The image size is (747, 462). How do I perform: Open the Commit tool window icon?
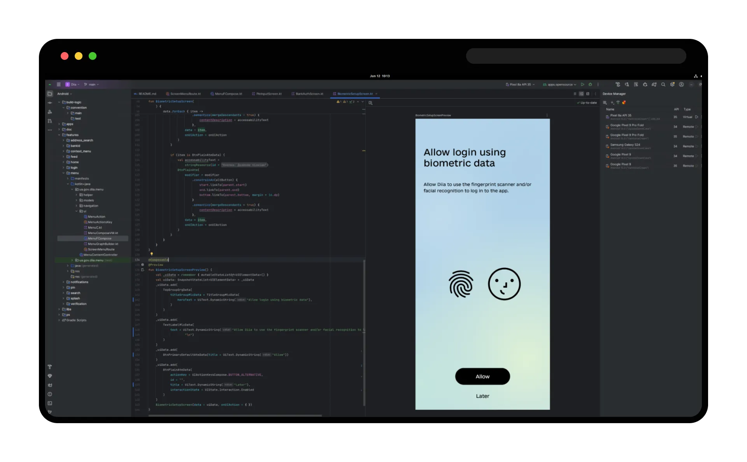click(x=50, y=103)
